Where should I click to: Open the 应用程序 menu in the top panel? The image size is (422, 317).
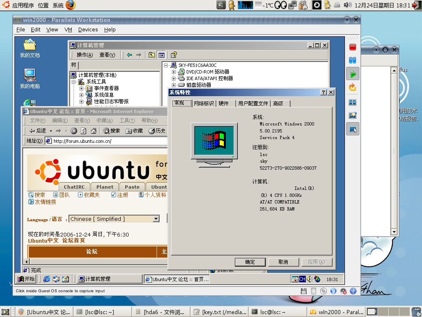23,5
